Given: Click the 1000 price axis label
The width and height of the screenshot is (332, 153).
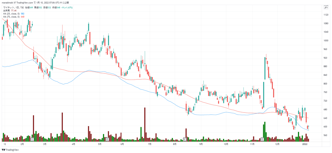Looking at the screenshot, I should (326, 41).
